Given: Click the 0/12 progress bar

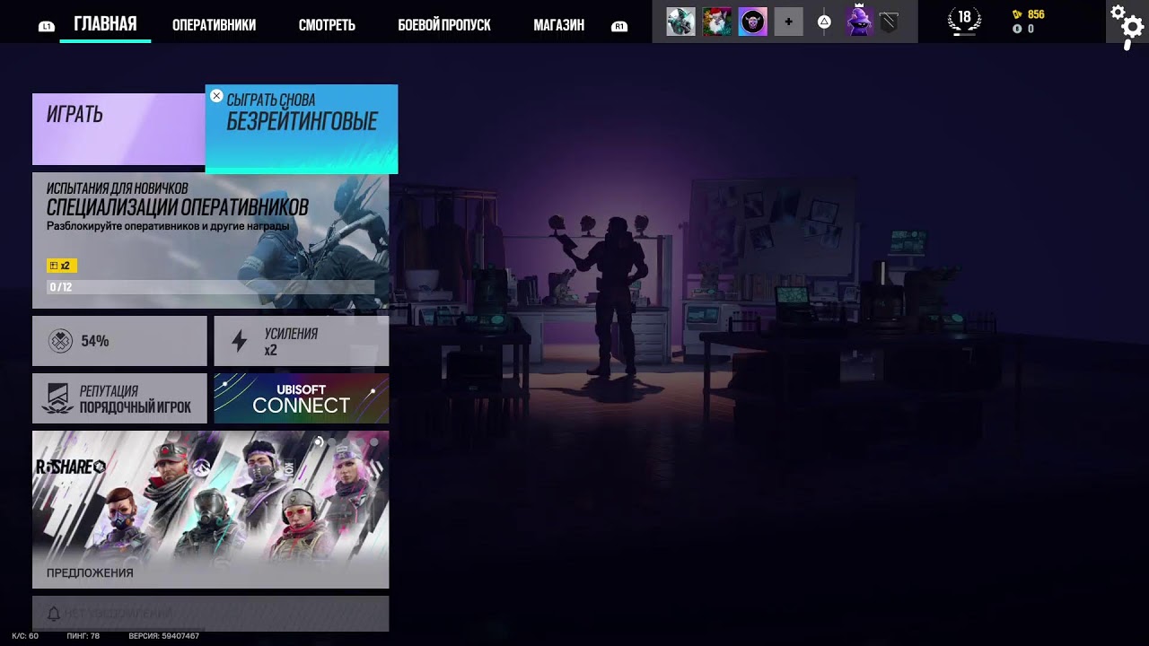Looking at the screenshot, I should click(211, 287).
